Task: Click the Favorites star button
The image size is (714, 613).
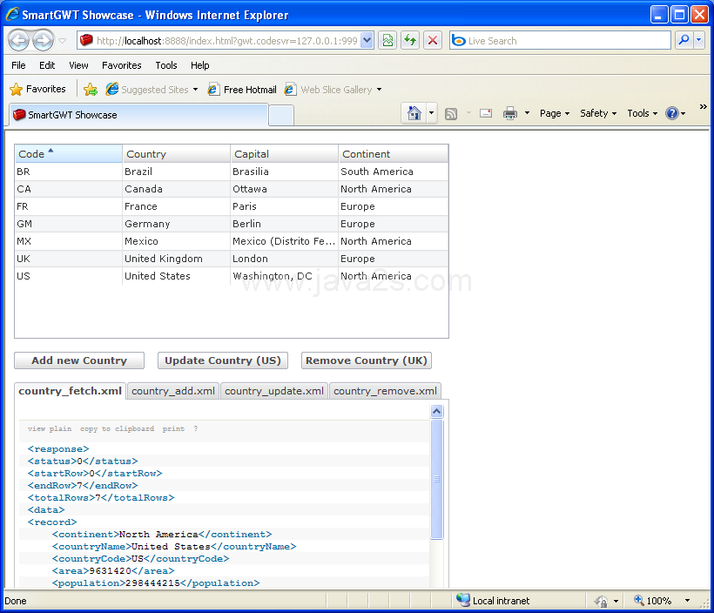Action: point(37,89)
